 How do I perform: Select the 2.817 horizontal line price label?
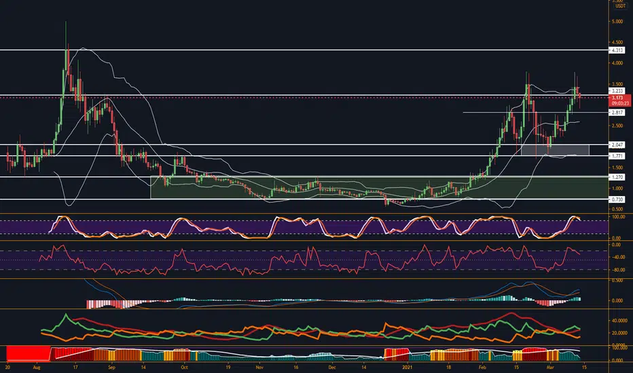[617, 113]
